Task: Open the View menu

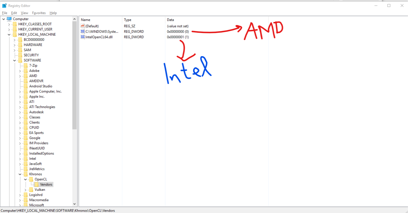Action: pyautogui.click(x=25, y=13)
